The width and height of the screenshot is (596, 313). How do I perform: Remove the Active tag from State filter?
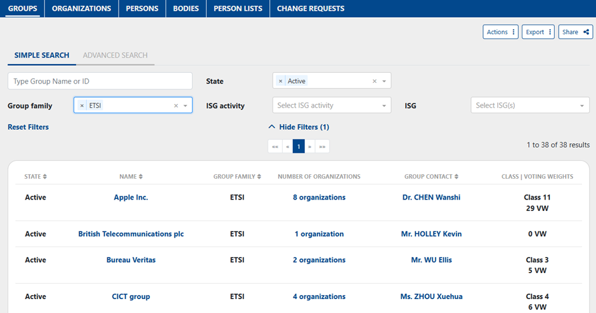point(281,81)
